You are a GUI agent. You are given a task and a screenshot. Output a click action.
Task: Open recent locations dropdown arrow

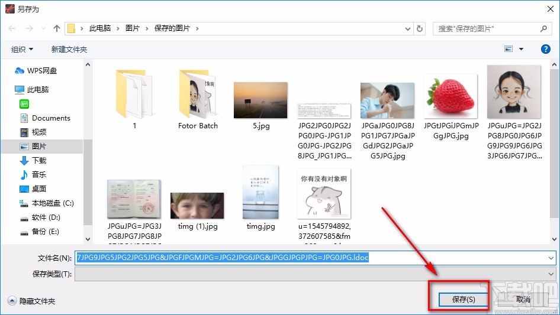pos(43,28)
